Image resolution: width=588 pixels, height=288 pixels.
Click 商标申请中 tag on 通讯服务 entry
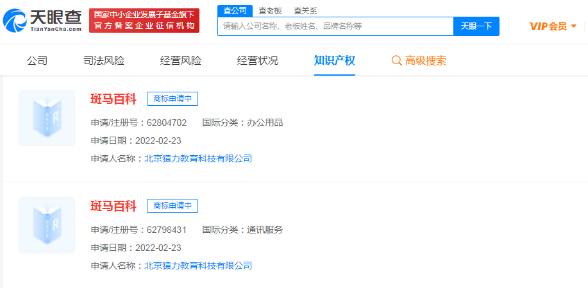coord(172,206)
